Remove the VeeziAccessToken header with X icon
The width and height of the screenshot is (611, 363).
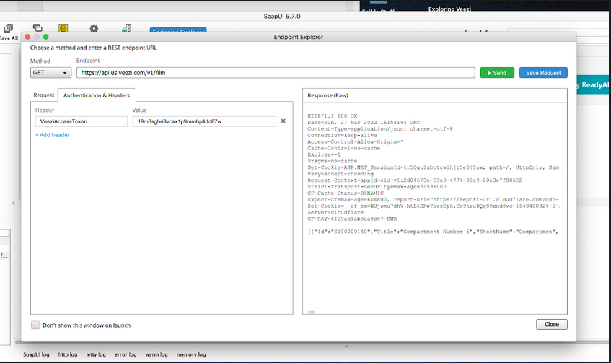pyautogui.click(x=283, y=121)
